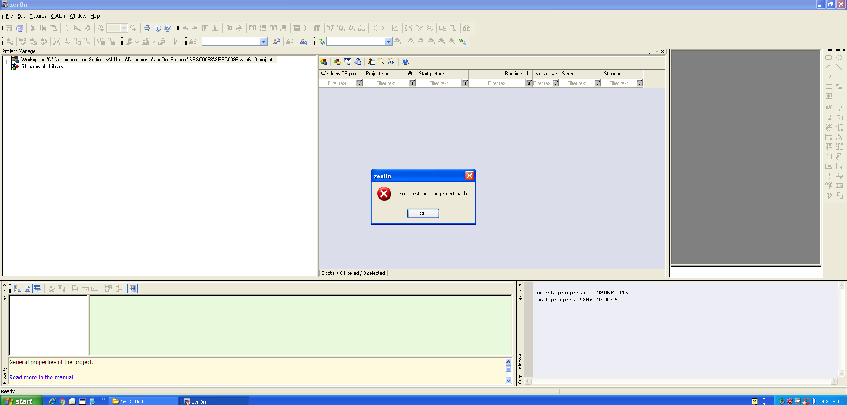Open the Pictures menu
The width and height of the screenshot is (847, 405).
pos(38,16)
